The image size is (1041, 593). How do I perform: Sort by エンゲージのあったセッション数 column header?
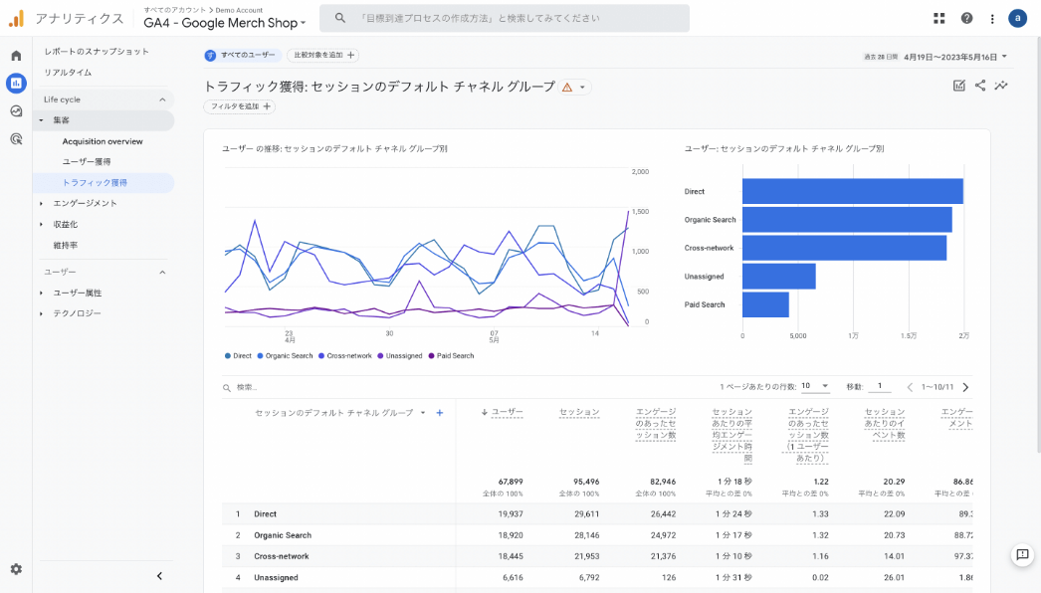tap(655, 424)
